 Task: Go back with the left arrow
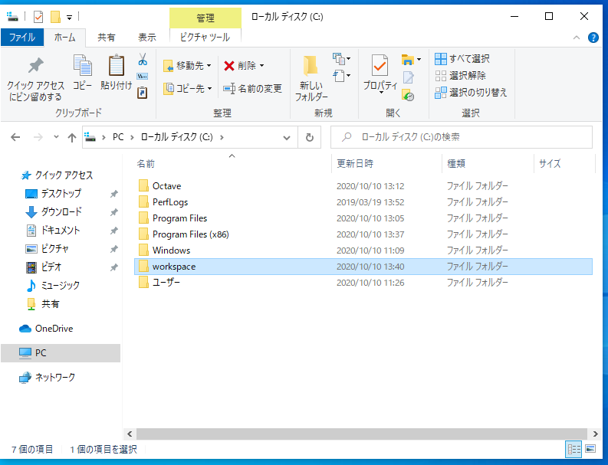(15, 137)
